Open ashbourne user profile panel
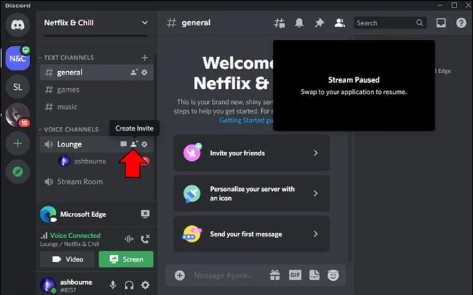Viewport: 473px width, 295px height. pyautogui.click(x=68, y=285)
